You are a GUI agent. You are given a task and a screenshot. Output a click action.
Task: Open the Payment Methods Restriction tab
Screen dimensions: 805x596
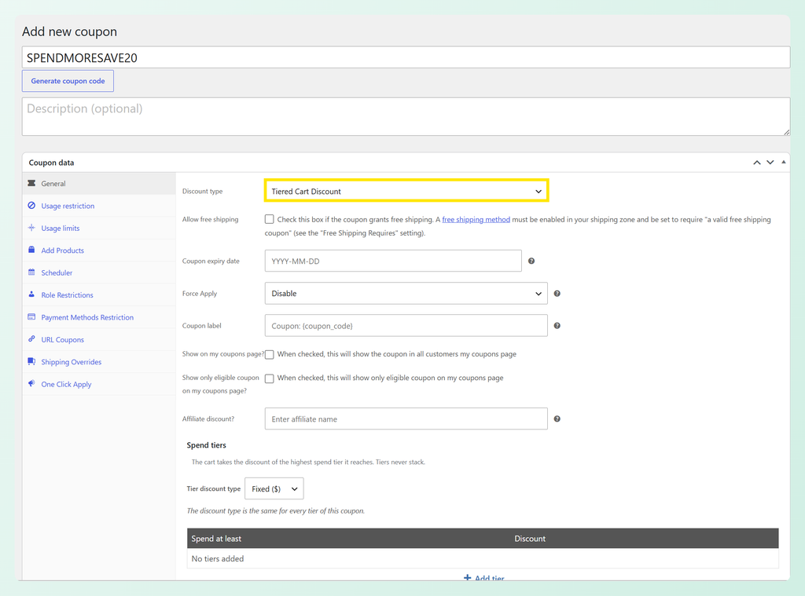99,317
